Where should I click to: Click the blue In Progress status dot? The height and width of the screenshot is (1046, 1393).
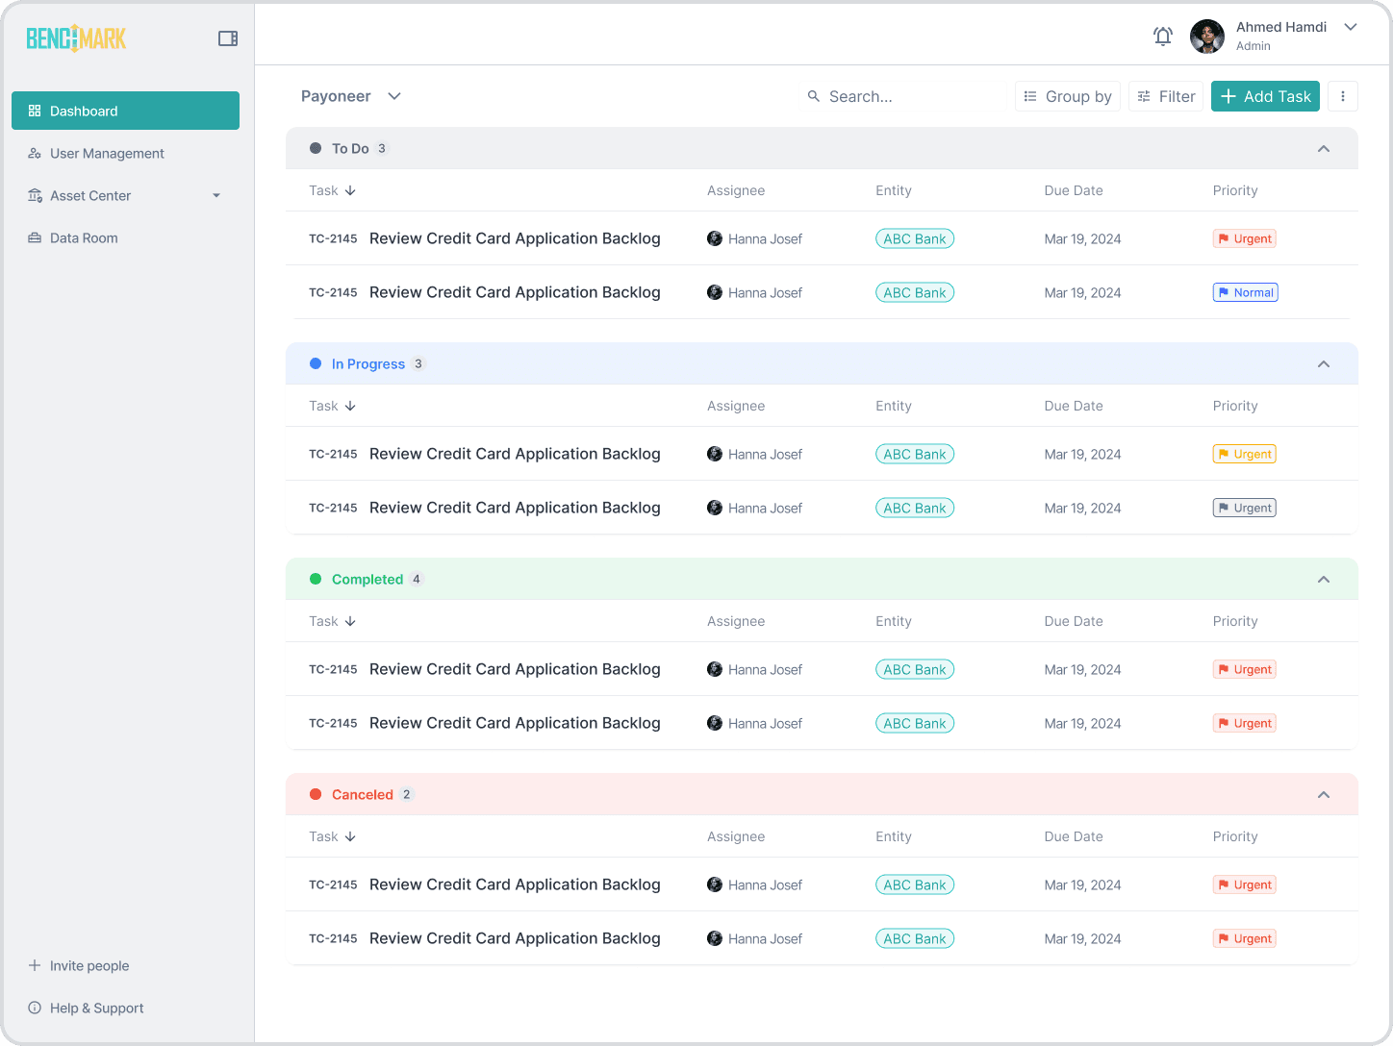tap(316, 363)
